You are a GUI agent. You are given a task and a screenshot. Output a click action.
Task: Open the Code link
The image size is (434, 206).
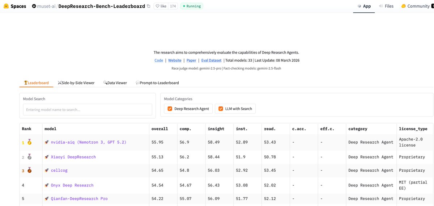pos(159,60)
